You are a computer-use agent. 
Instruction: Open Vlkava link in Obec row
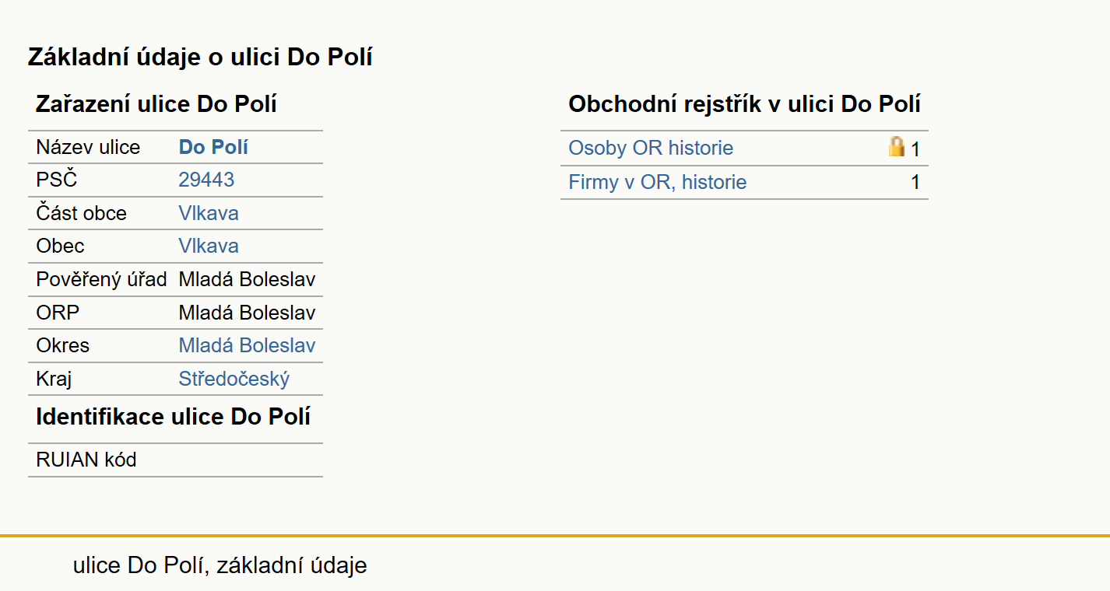pos(209,246)
